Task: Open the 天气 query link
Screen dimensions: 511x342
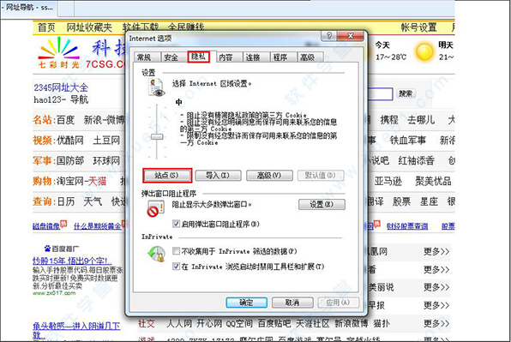Action: (93, 201)
